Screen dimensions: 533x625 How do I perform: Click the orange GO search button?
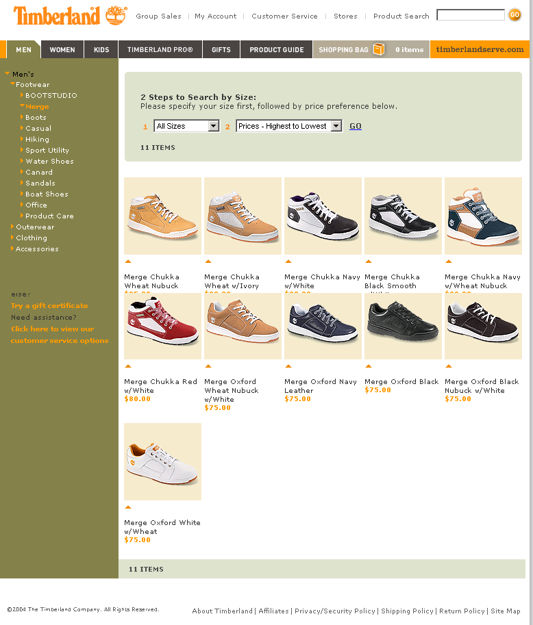coord(515,15)
